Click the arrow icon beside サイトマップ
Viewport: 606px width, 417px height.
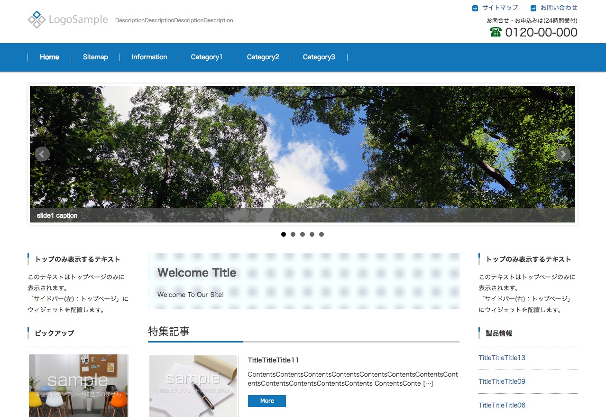[475, 8]
